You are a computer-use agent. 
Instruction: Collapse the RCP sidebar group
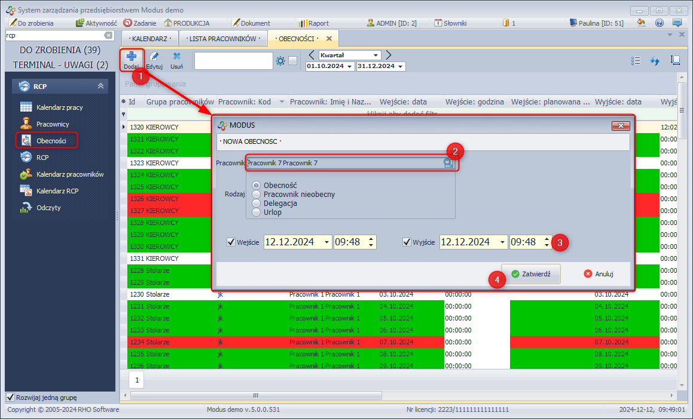(x=100, y=87)
